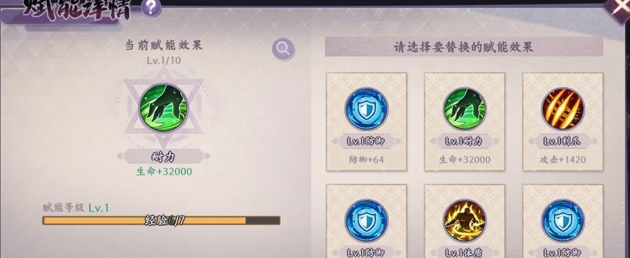Click the Lv.1利爪 name label
This screenshot has width=630, height=258.
(x=562, y=141)
